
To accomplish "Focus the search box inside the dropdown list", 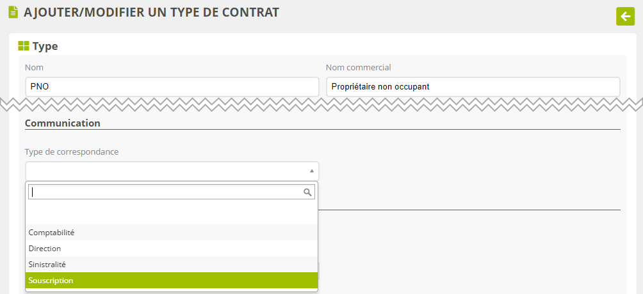I will (167, 192).
